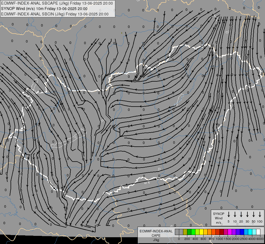Click the CAPE label in color legend
The image size is (265, 244).
pos(156,235)
